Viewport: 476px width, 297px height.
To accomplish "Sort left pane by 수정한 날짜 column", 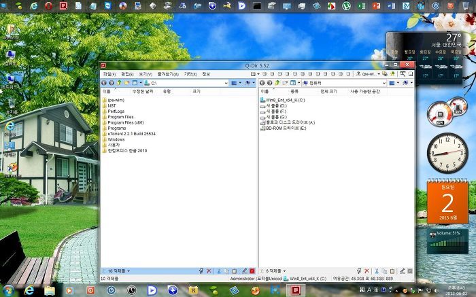I will point(143,91).
